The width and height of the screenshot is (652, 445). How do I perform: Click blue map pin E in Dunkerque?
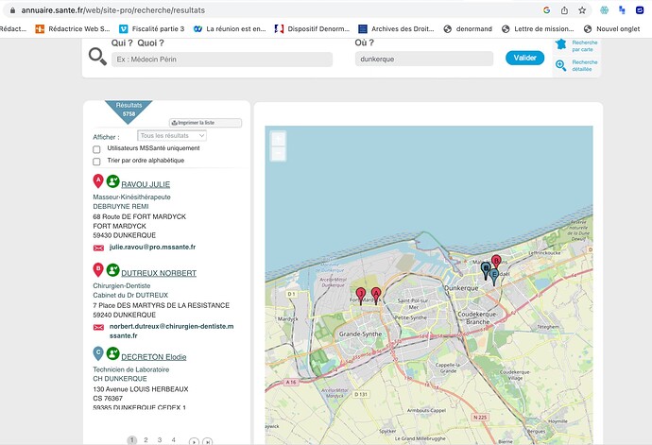494,276
